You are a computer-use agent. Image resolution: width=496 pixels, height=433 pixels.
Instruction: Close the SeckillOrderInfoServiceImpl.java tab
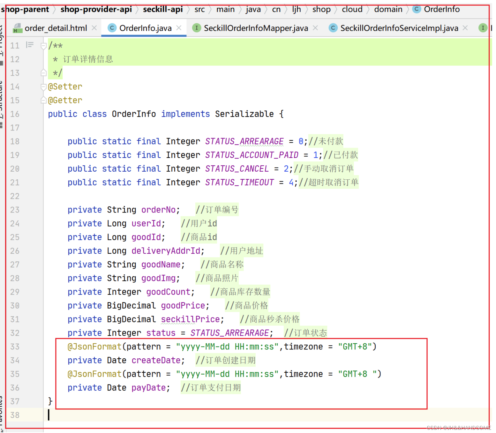coord(465,28)
